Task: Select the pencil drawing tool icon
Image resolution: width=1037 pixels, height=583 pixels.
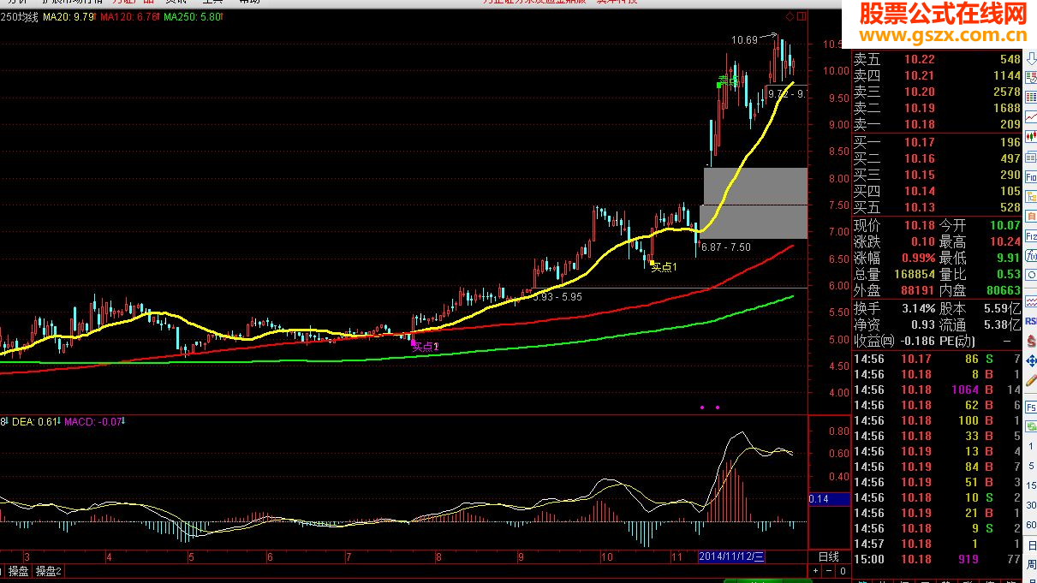Action: tap(1030, 382)
